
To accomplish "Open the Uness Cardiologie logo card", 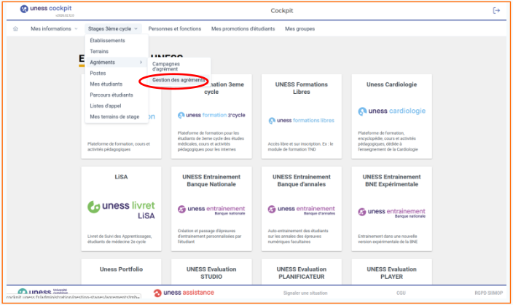I will (392, 111).
